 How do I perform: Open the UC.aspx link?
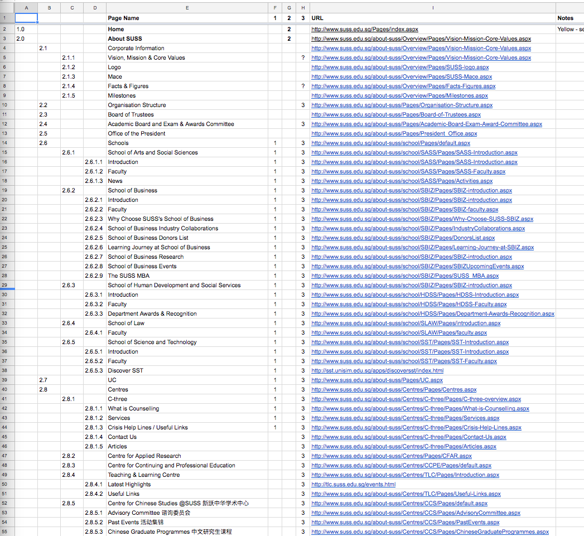[377, 380]
